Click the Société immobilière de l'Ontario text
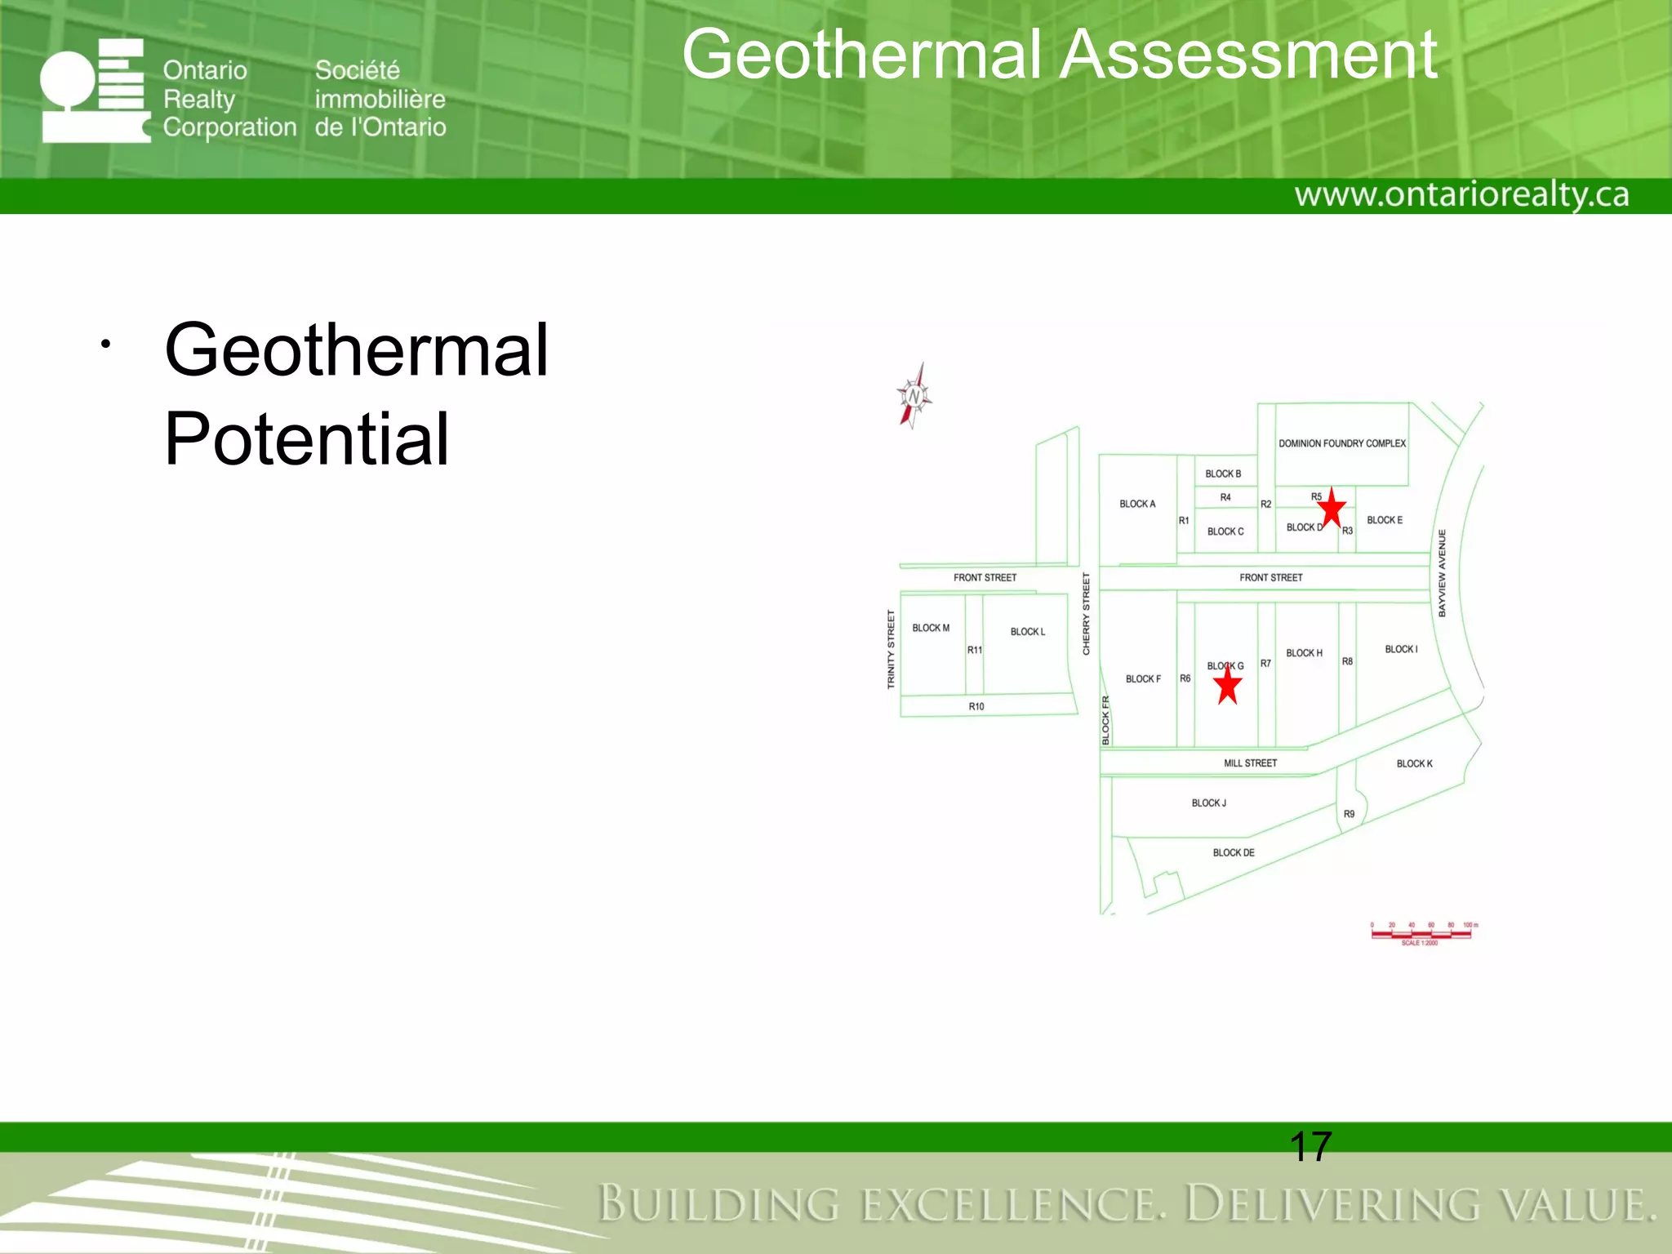 380,99
